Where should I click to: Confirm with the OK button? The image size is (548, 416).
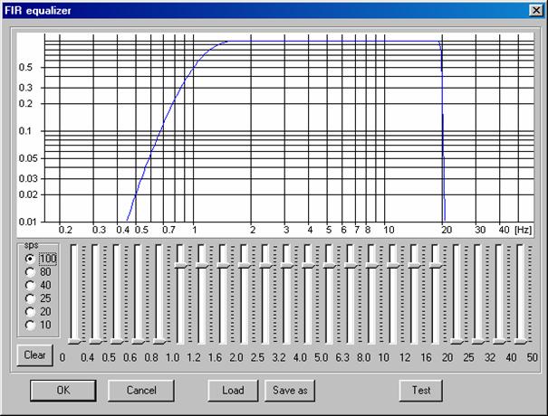(63, 390)
